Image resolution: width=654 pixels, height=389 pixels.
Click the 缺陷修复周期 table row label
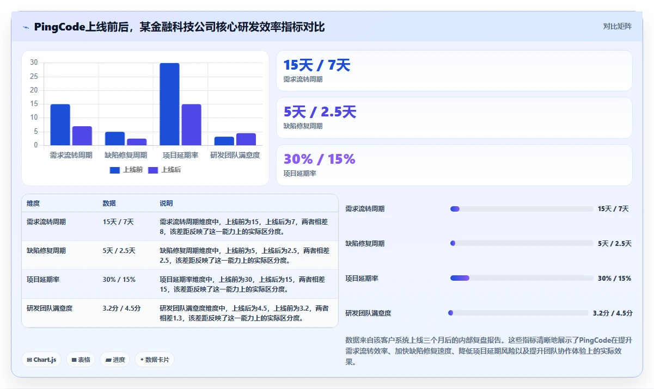pyautogui.click(x=46, y=251)
